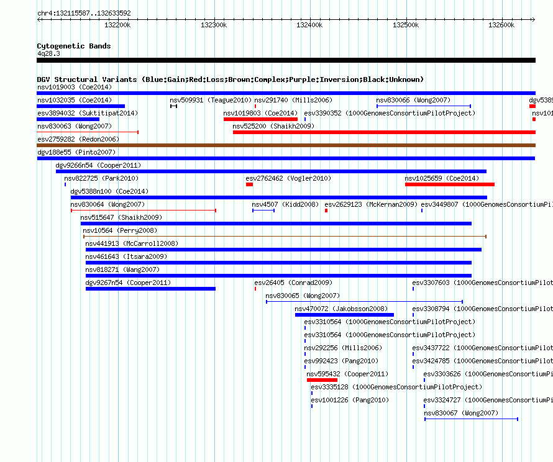Click the Cytogenetic Bands track title
Viewport: 553px width, 462px height.
pos(74,46)
